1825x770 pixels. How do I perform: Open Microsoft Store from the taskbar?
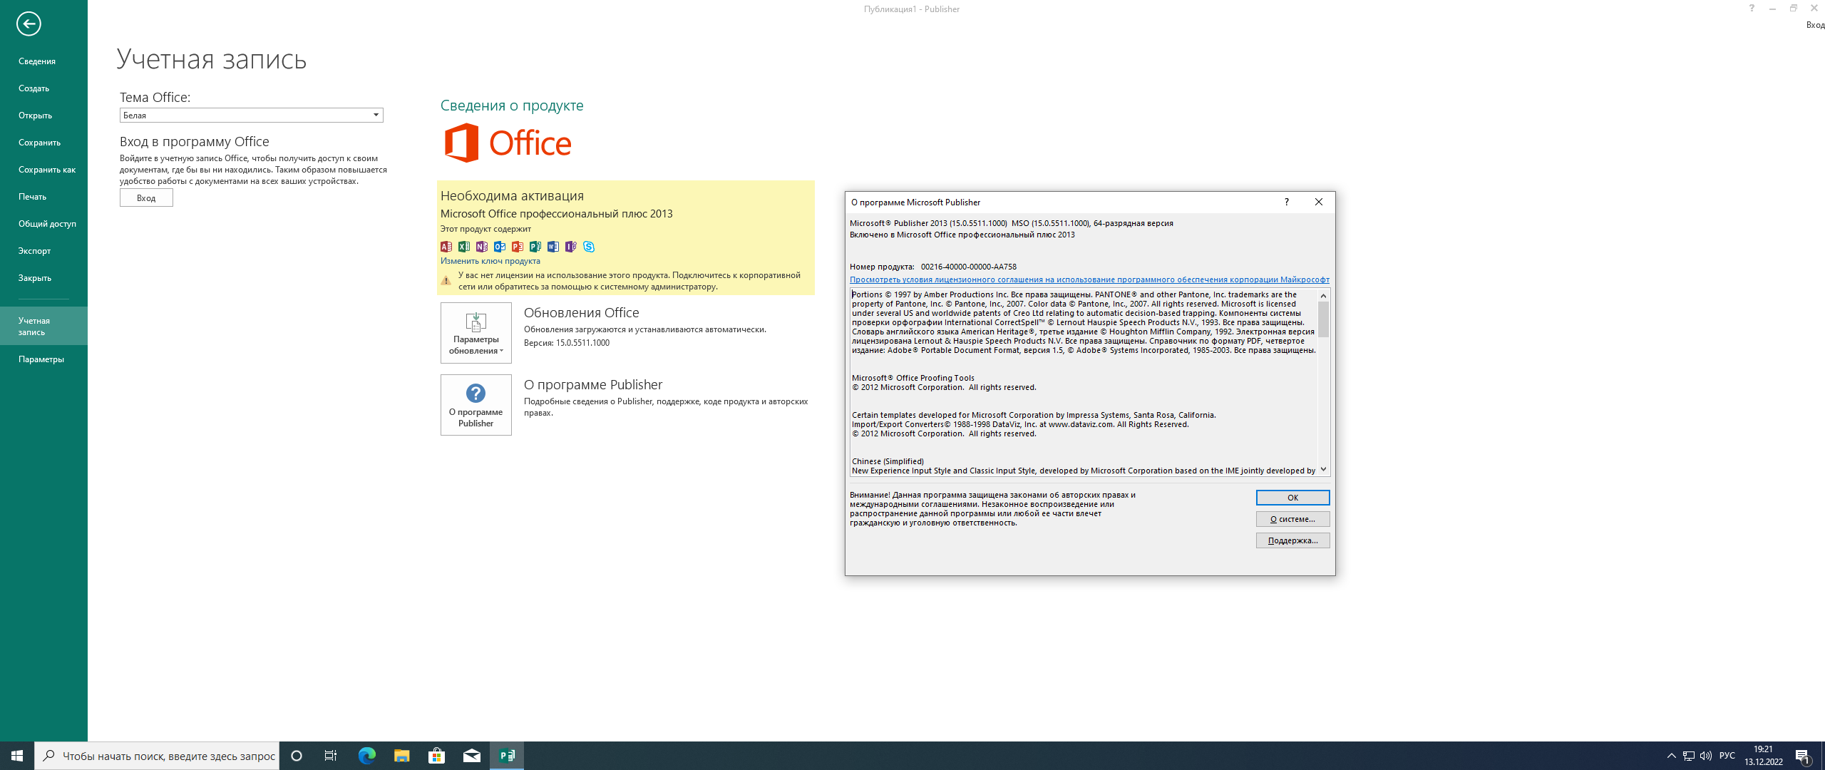[437, 756]
